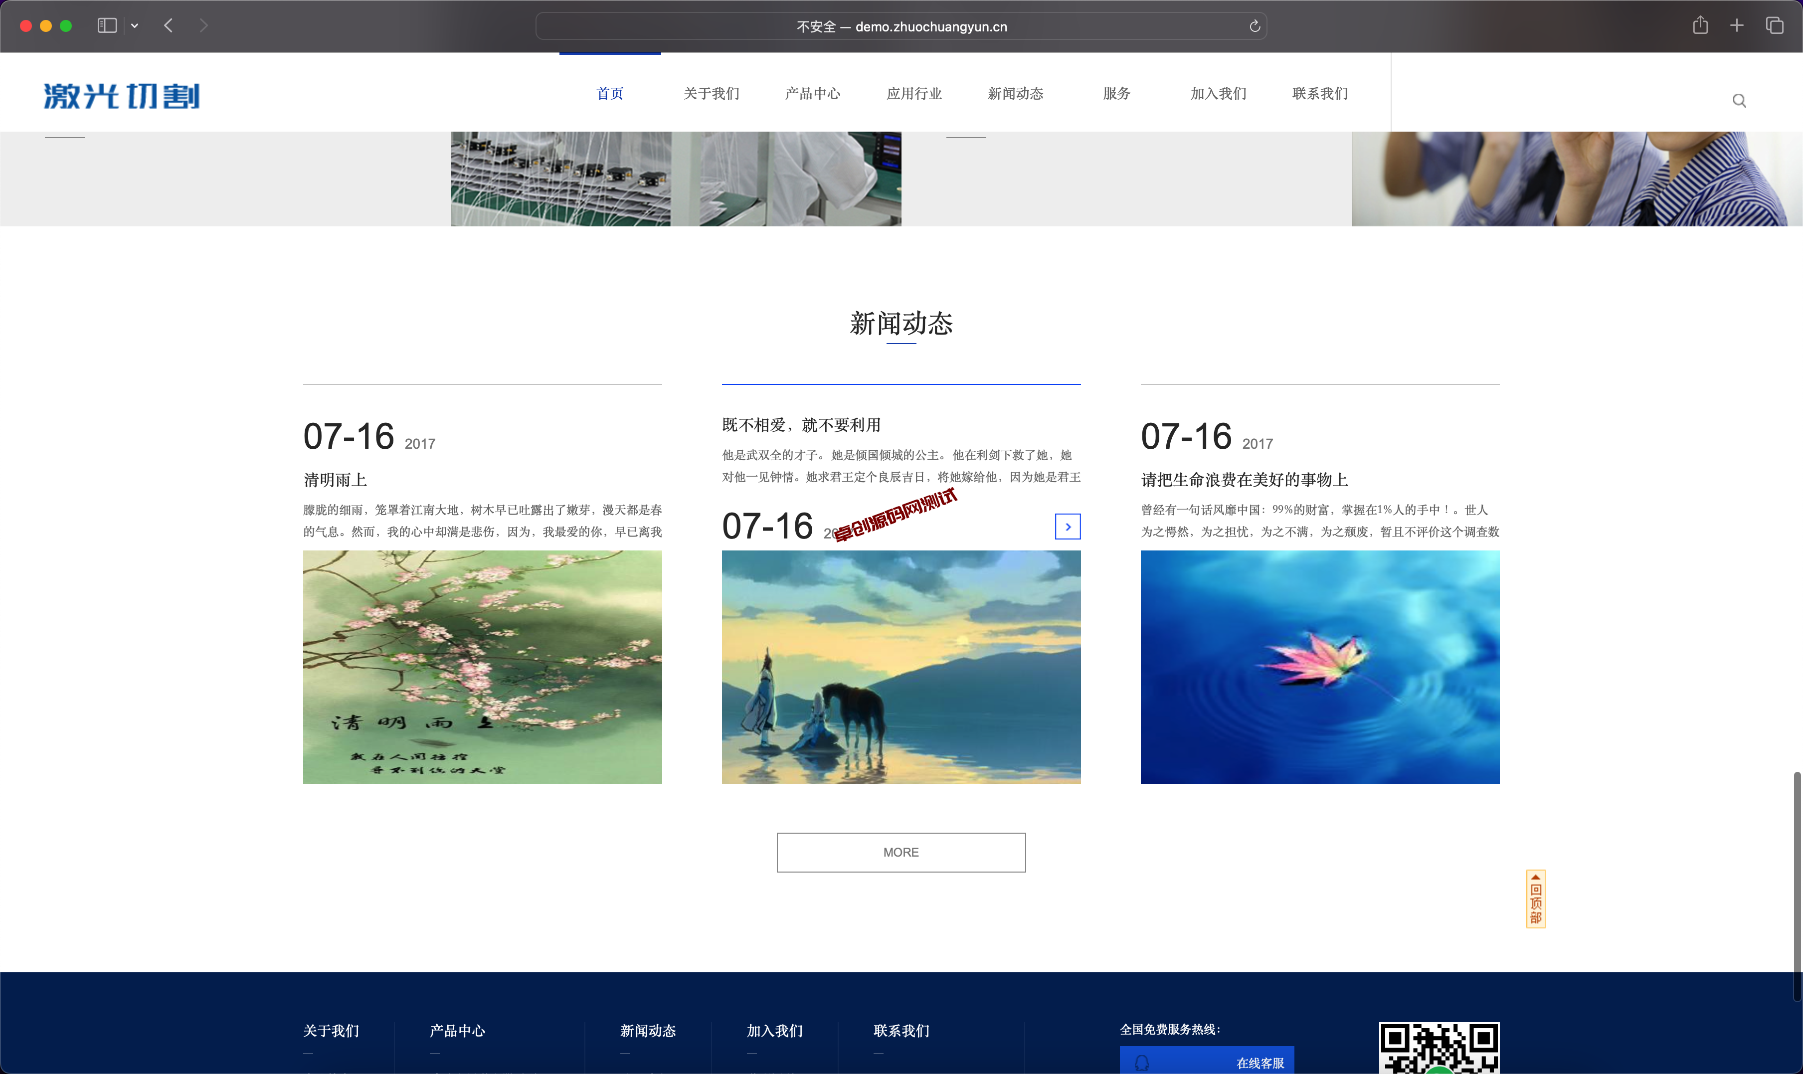
Task: Open the 清明雨上 news title link
Action: [335, 480]
